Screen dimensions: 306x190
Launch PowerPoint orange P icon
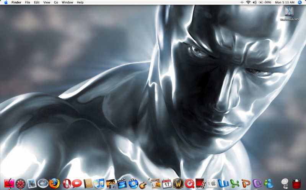tap(246, 184)
